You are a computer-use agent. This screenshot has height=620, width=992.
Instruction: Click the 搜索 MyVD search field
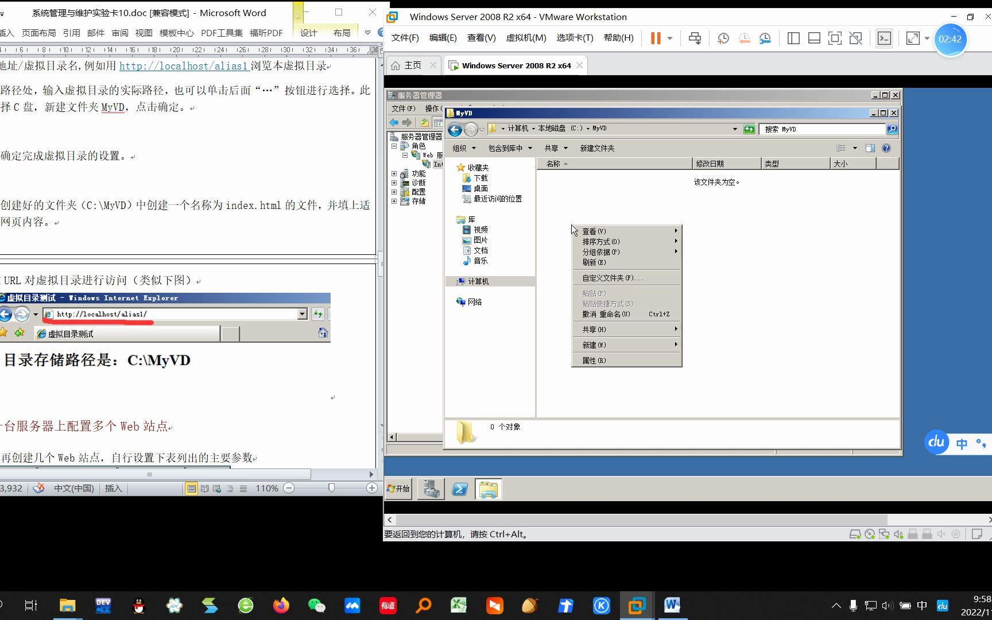tap(823, 129)
